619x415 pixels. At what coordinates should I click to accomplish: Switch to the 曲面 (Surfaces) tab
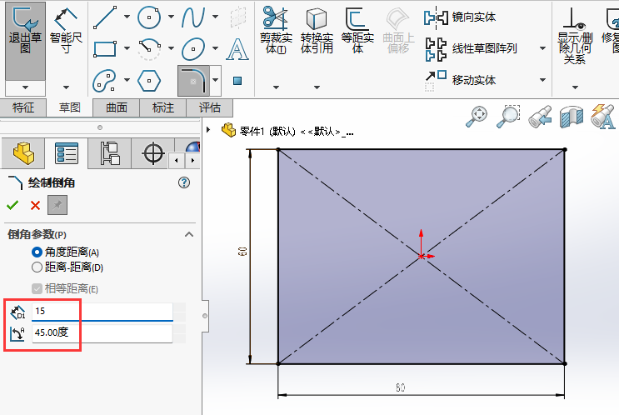(116, 107)
